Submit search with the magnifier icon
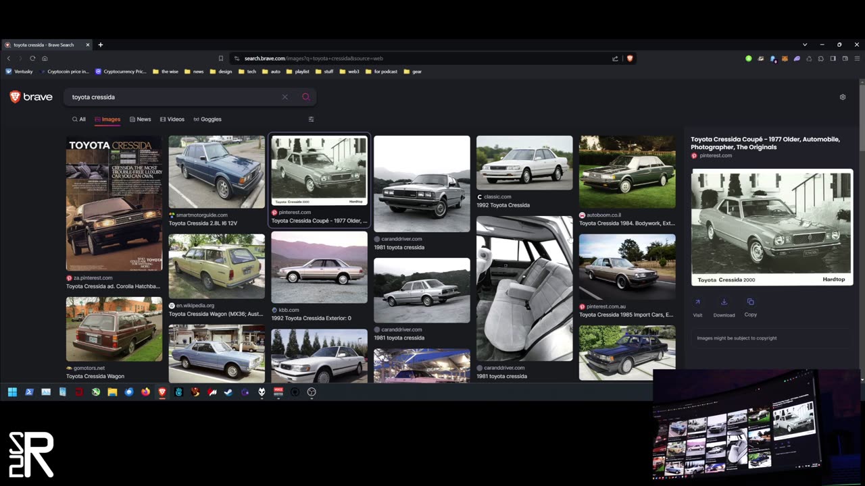The image size is (865, 486). click(305, 97)
